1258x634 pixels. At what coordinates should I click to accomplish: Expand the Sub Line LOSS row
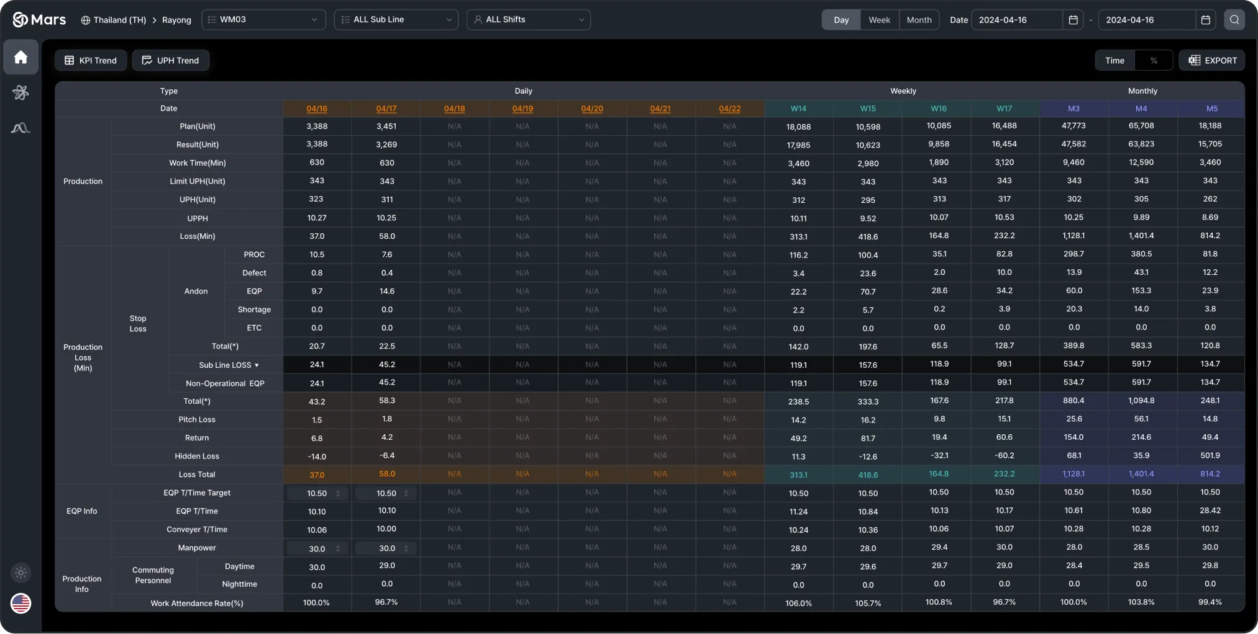click(x=257, y=365)
